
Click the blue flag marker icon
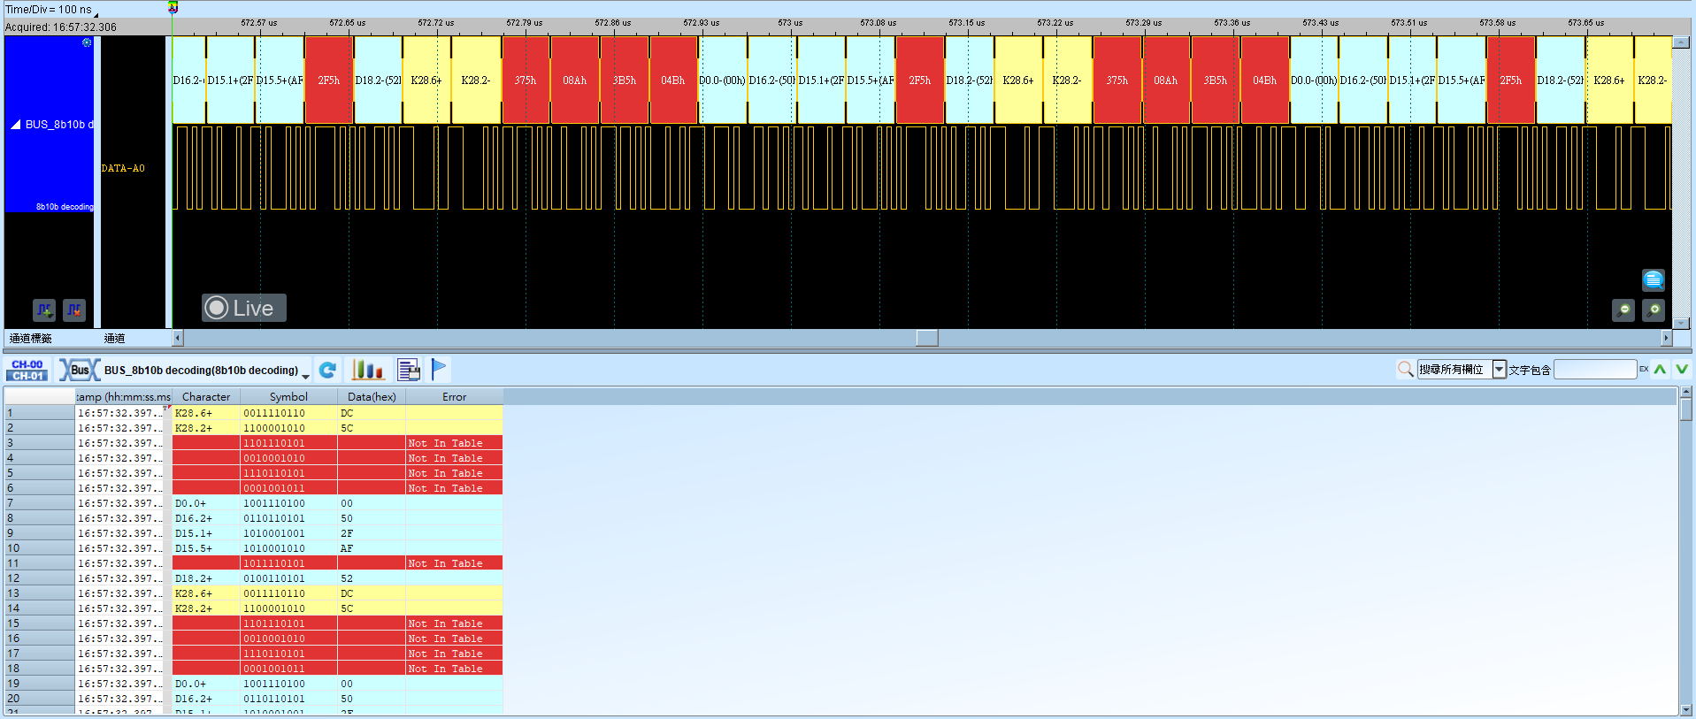click(439, 369)
